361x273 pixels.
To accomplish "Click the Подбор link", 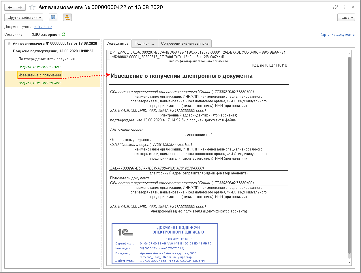I will [x=43, y=27].
